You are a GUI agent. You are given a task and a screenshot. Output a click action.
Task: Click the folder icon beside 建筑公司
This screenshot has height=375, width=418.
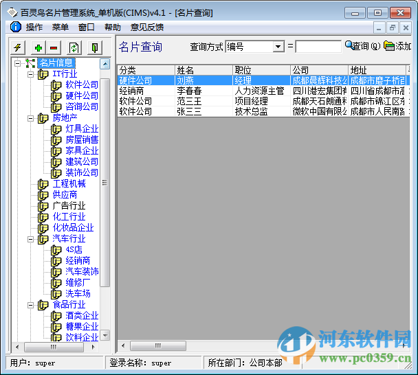[56, 162]
